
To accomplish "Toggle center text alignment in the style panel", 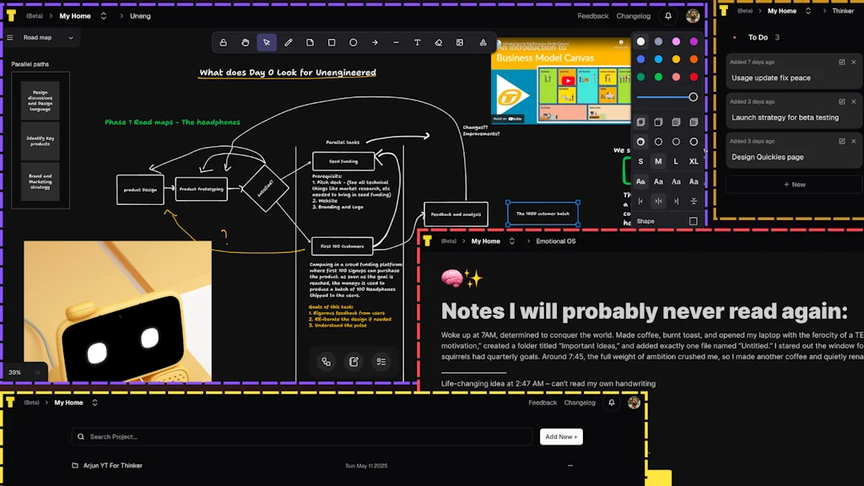I will [x=659, y=201].
